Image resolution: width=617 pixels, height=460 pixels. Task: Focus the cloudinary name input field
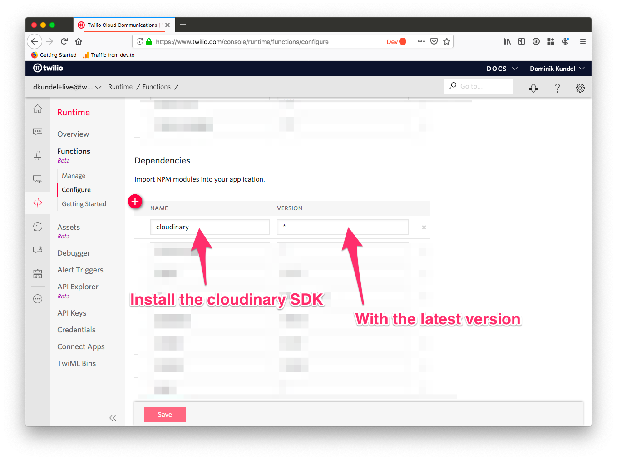tap(210, 227)
